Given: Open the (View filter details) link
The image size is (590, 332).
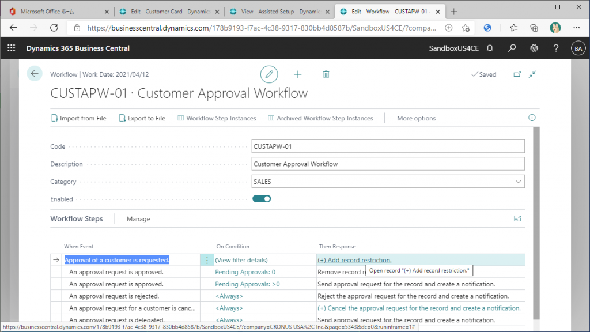Looking at the screenshot, I should [241, 260].
